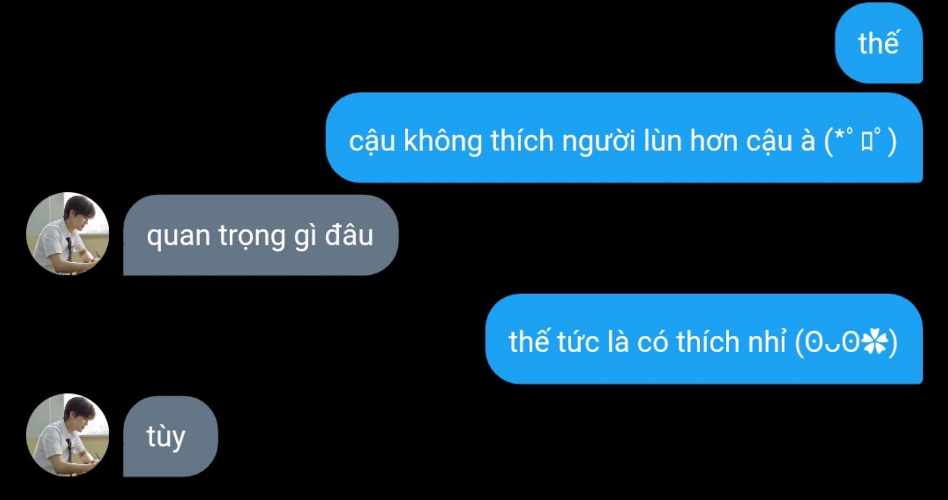Click the smiling kaomoji with round eyes
The height and width of the screenshot is (500, 948).
click(x=846, y=342)
